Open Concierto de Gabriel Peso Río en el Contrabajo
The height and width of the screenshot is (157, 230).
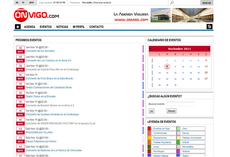click(x=53, y=69)
